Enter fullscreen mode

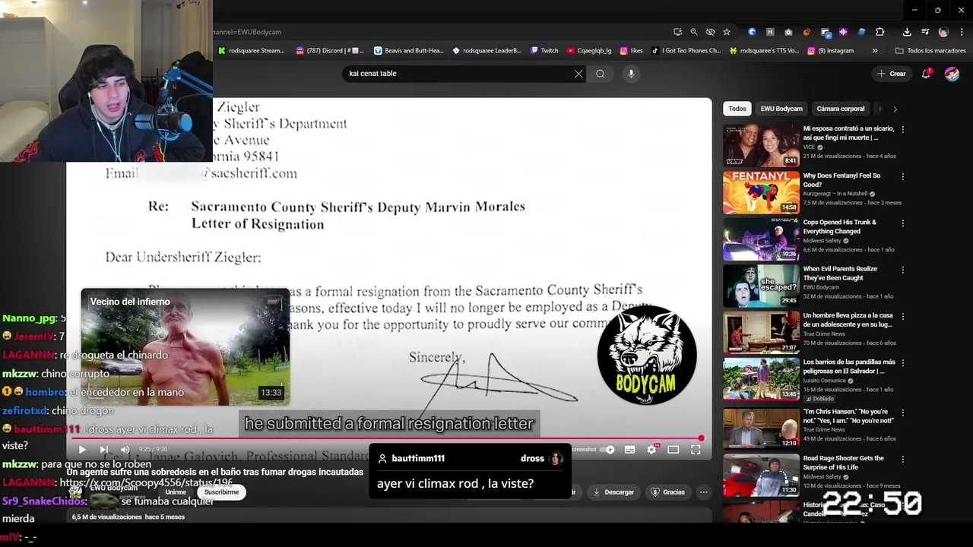point(696,450)
